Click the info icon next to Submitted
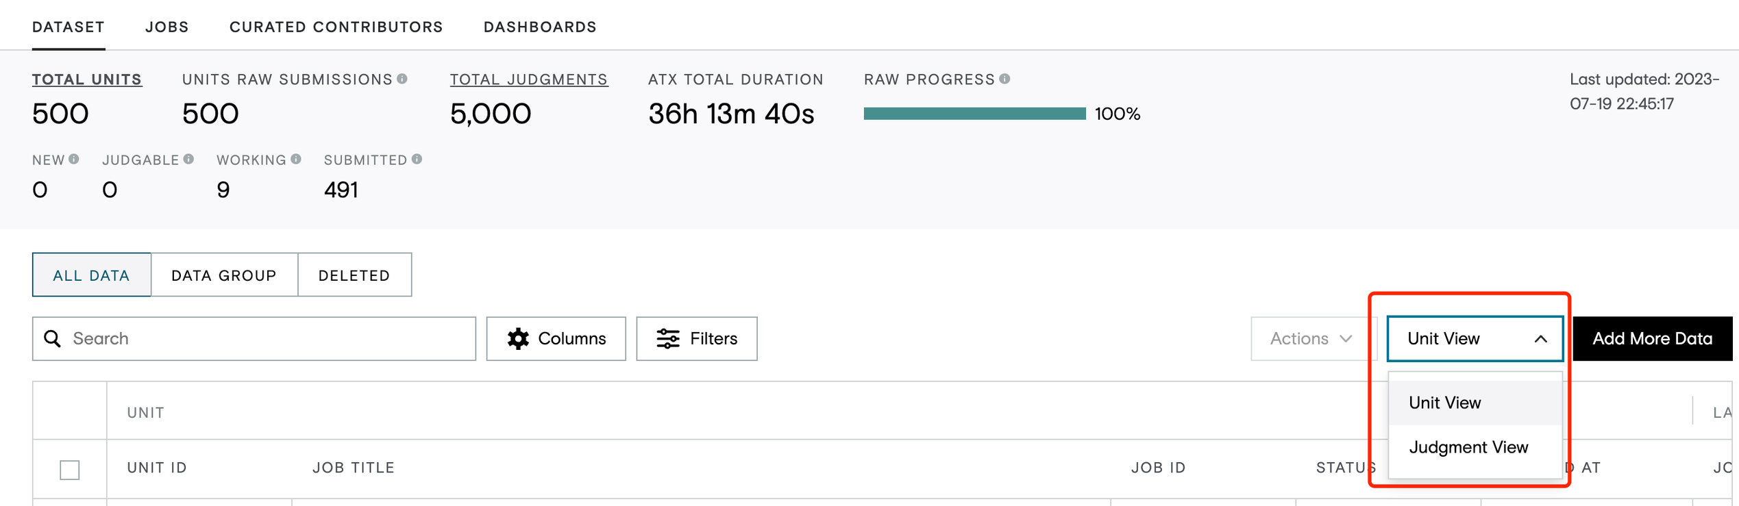The height and width of the screenshot is (506, 1739). [417, 159]
